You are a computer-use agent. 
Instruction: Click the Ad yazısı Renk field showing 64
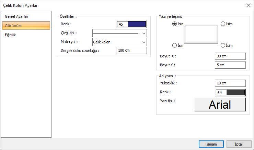point(221,93)
